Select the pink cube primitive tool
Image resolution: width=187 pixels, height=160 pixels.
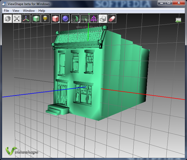pos(55,19)
